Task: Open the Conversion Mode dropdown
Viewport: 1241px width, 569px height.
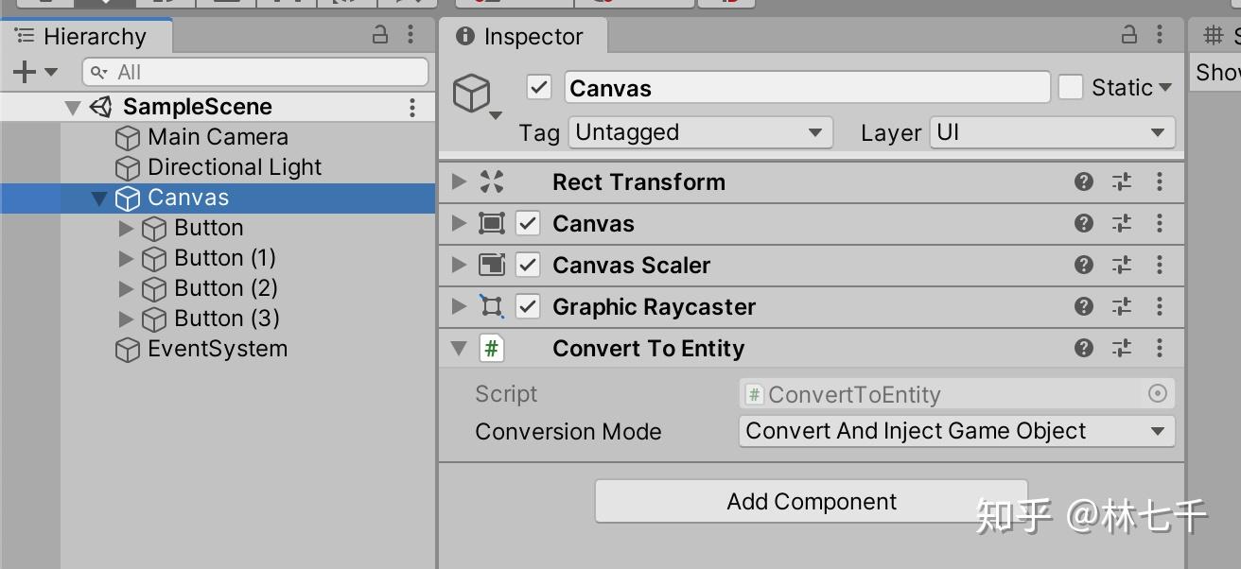Action: point(956,431)
